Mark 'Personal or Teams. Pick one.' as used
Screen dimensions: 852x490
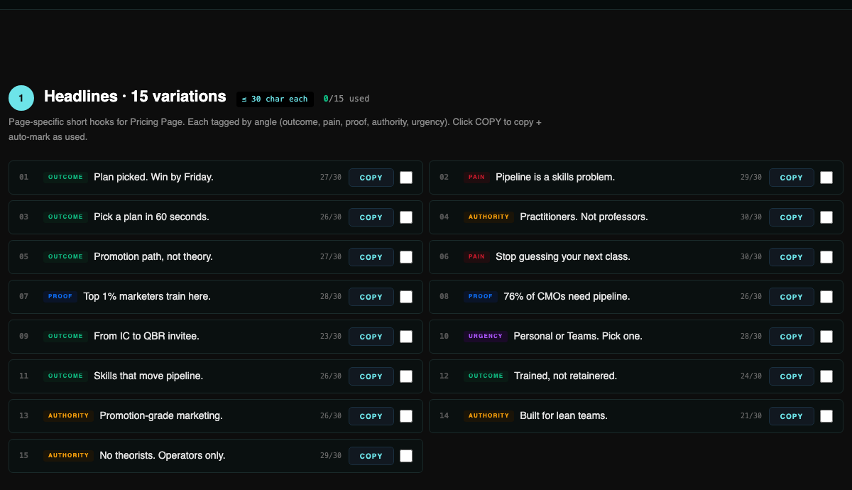click(826, 337)
